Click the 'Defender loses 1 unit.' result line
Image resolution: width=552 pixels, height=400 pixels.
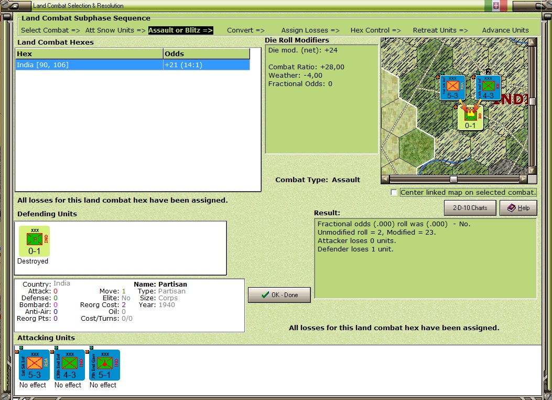click(355, 249)
